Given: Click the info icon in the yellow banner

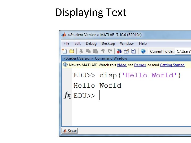Looking at the screenshot, I should 65,65.
